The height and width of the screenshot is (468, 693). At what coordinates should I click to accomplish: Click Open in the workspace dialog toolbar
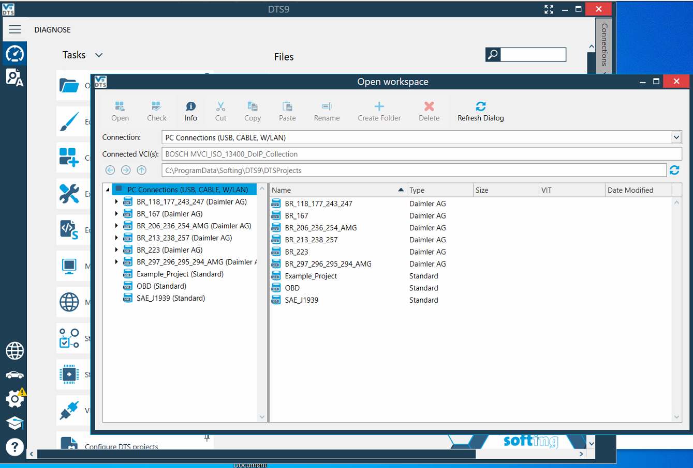coord(120,112)
